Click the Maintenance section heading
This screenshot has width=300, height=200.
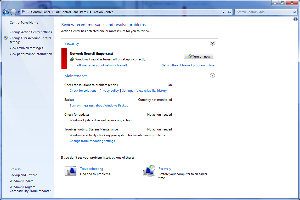(76, 76)
